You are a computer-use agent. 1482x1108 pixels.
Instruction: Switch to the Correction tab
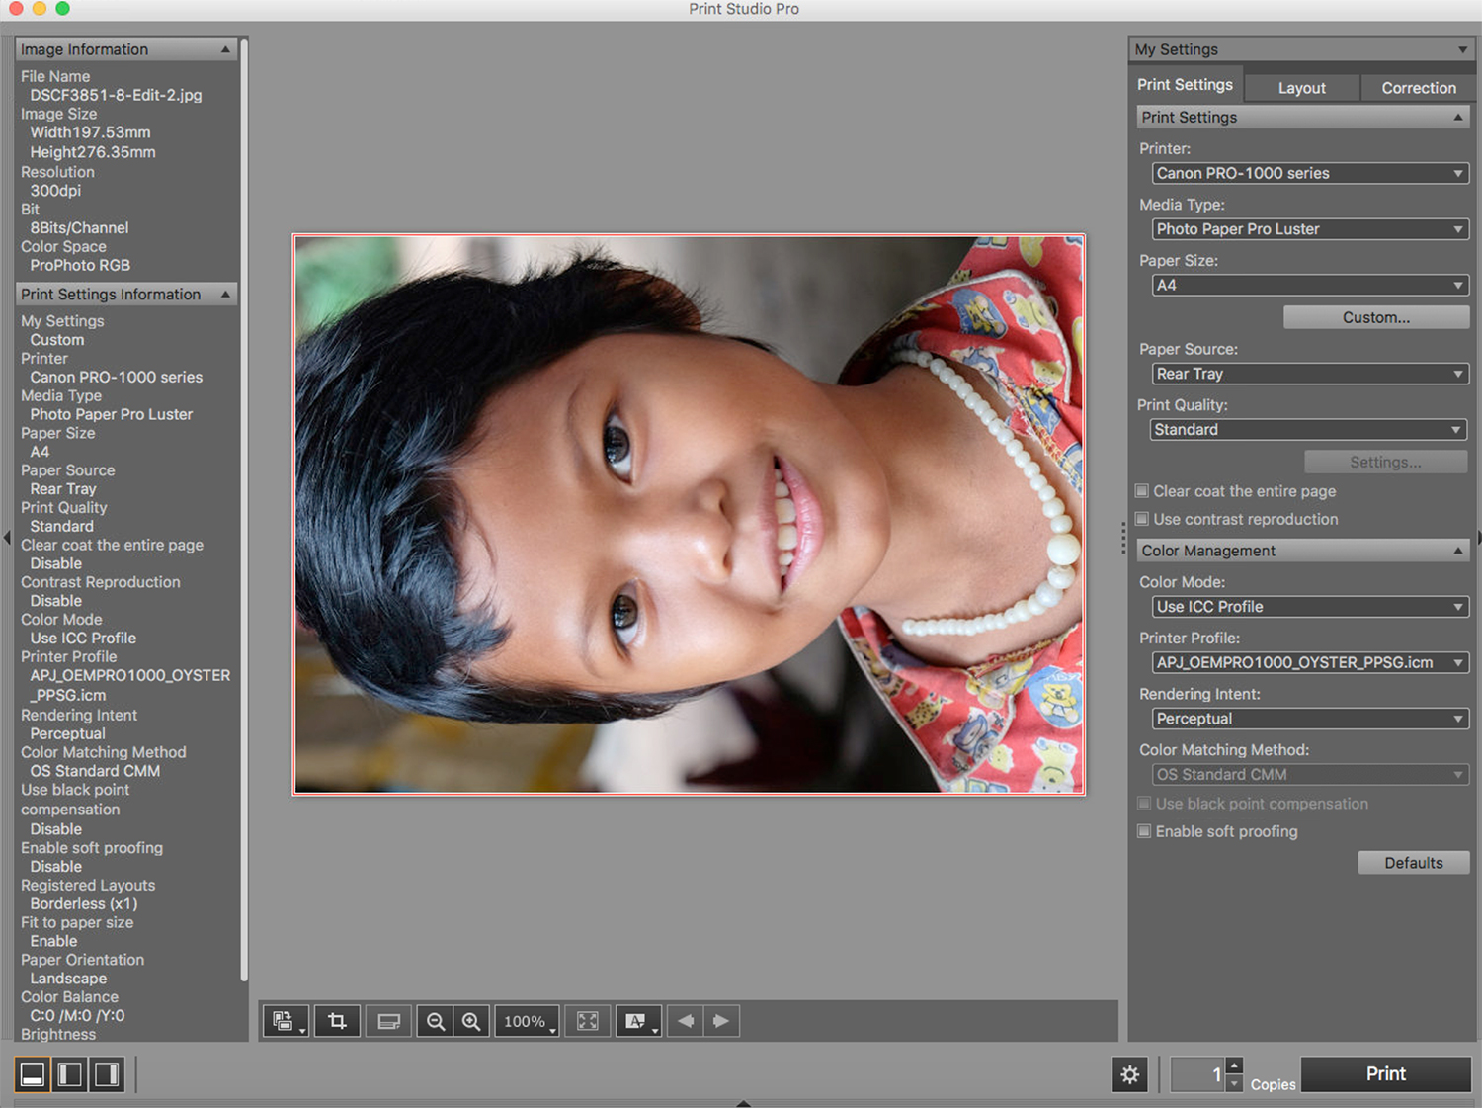coord(1418,88)
